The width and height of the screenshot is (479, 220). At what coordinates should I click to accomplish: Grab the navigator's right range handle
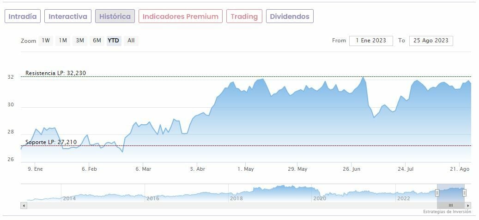[x=464, y=193]
